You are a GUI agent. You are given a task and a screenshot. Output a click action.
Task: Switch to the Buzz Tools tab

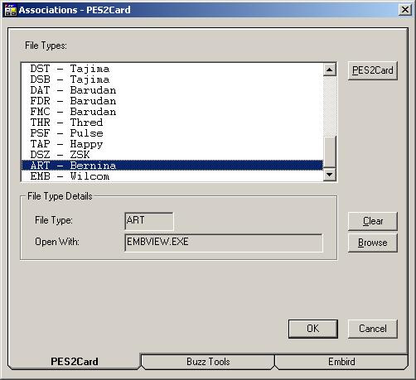click(x=208, y=362)
